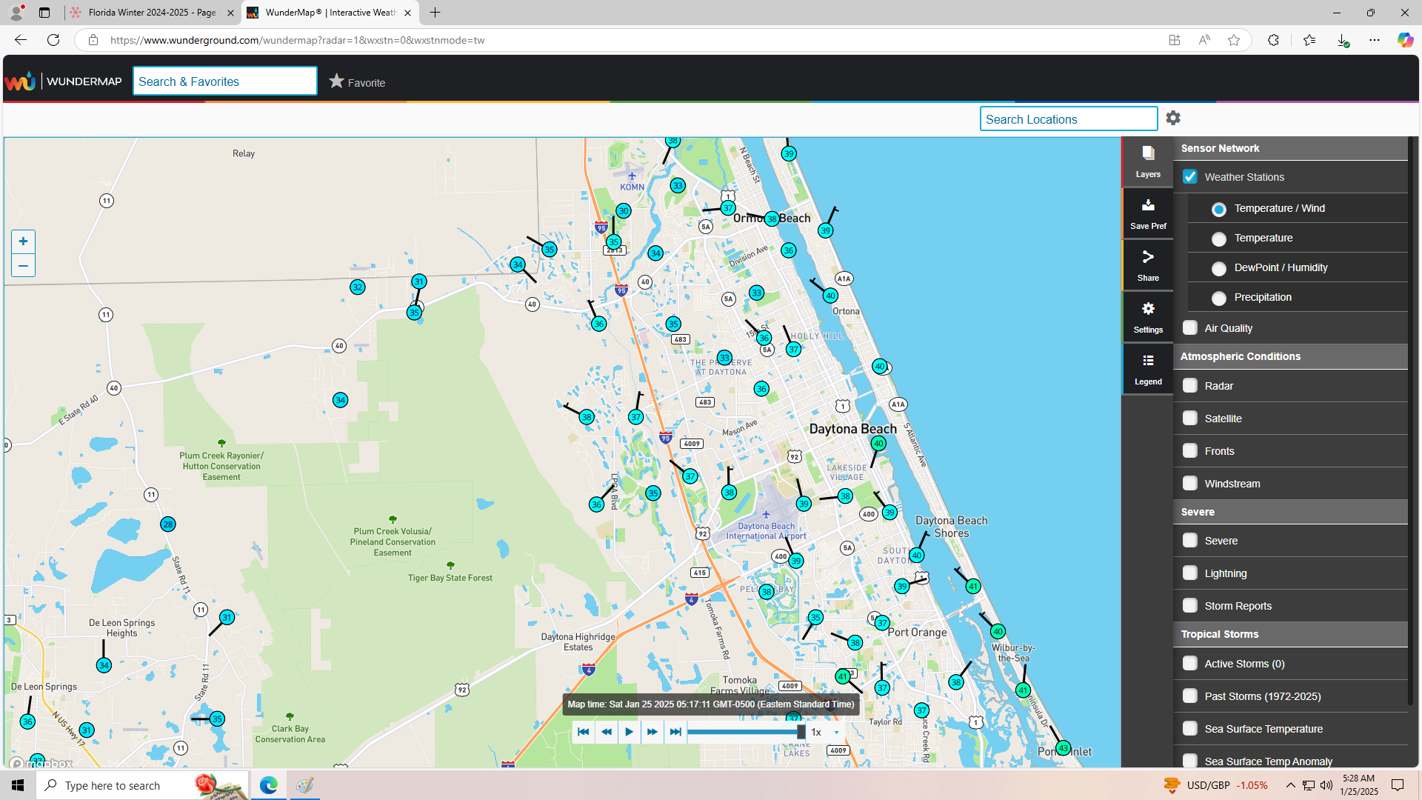Click the Search & Favorites input field
Image resolution: width=1422 pixels, height=800 pixels.
point(225,81)
